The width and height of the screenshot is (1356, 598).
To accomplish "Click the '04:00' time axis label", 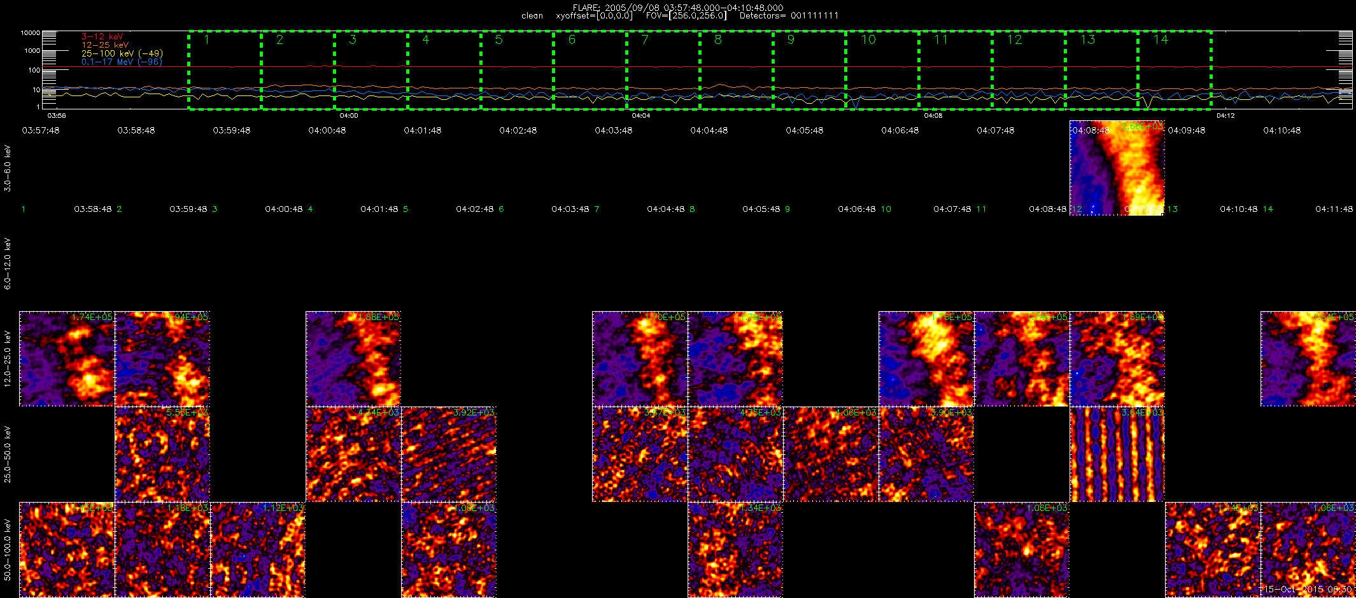I will coord(349,116).
